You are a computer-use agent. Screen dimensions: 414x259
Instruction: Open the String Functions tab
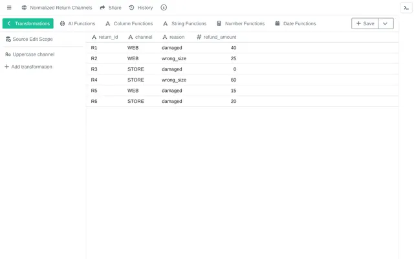(185, 23)
